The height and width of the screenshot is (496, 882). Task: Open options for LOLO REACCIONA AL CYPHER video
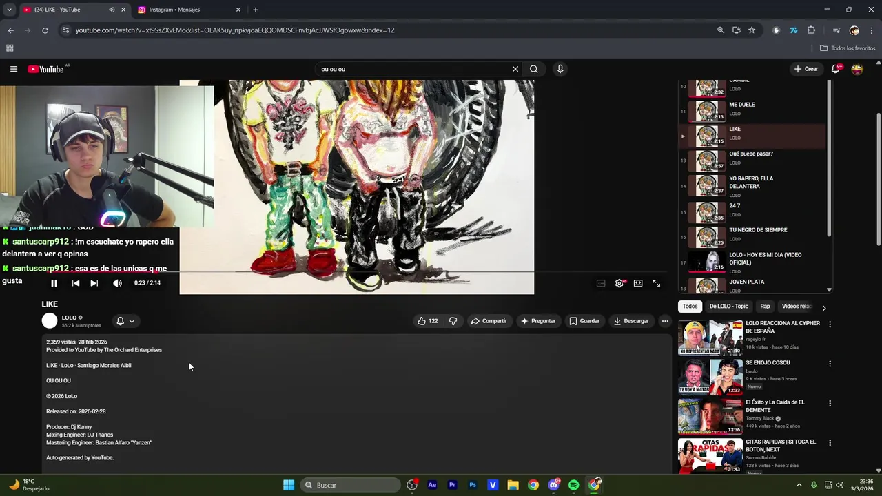830,324
